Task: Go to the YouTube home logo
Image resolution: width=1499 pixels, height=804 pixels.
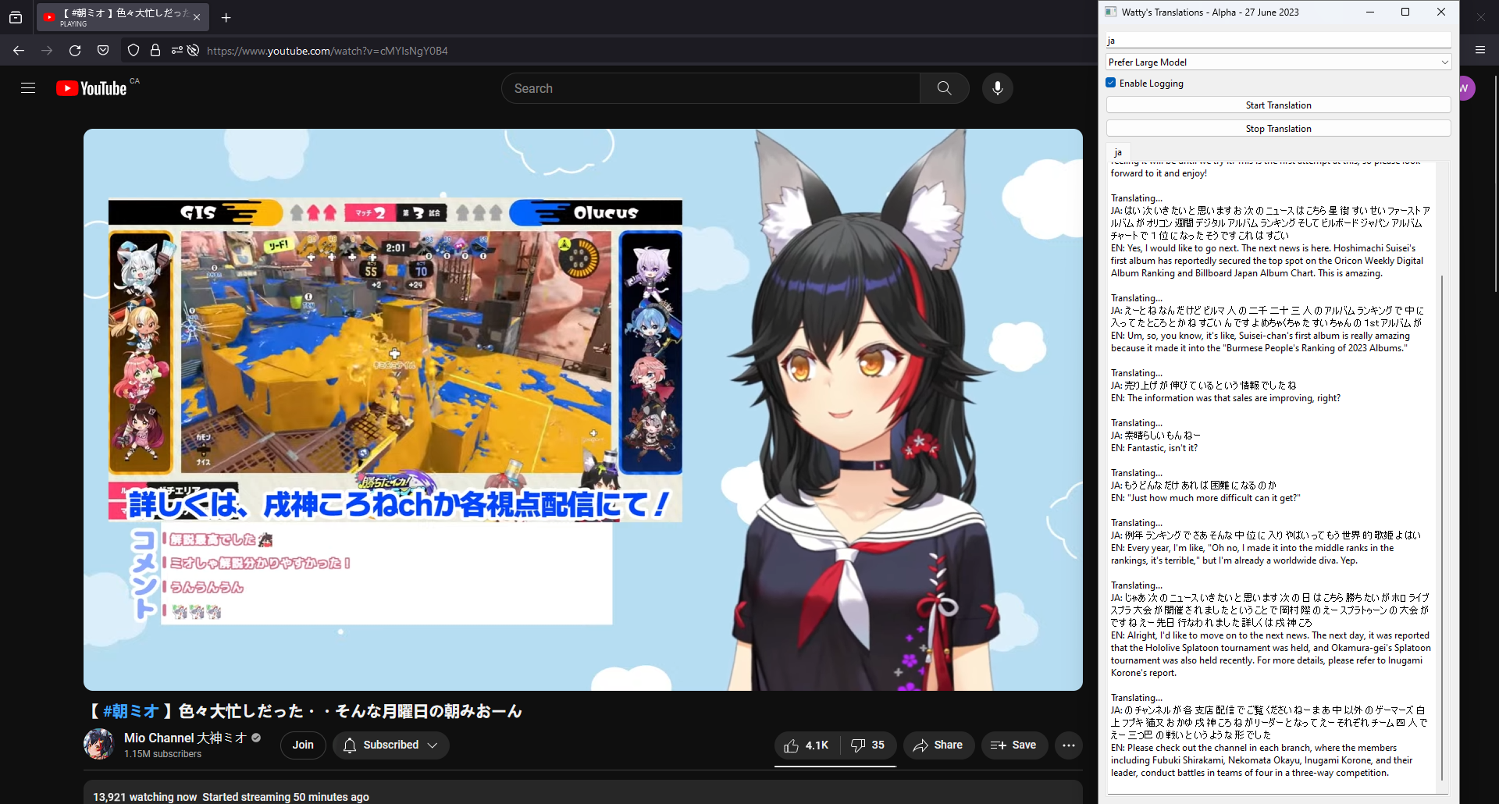Action: point(91,88)
